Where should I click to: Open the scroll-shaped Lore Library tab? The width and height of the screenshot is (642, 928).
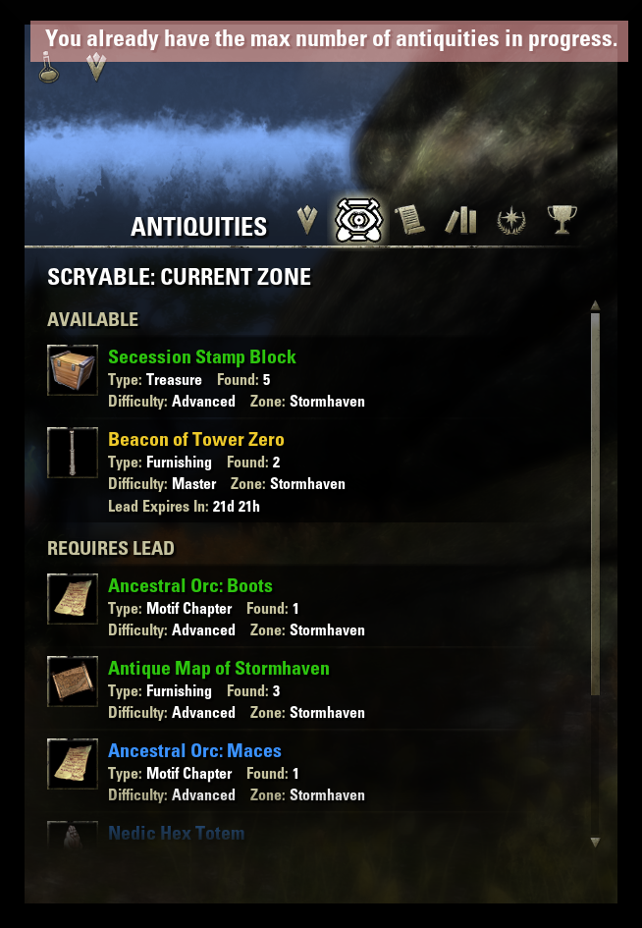pyautogui.click(x=409, y=220)
